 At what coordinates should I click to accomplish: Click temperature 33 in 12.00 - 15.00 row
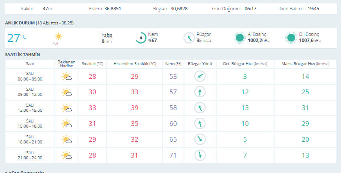click(92, 108)
